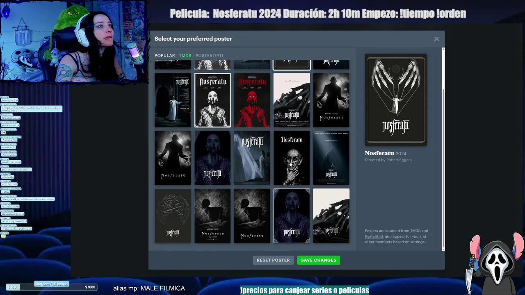Open the 'based on settings' link
This screenshot has height=295, width=525.
[x=409, y=242]
